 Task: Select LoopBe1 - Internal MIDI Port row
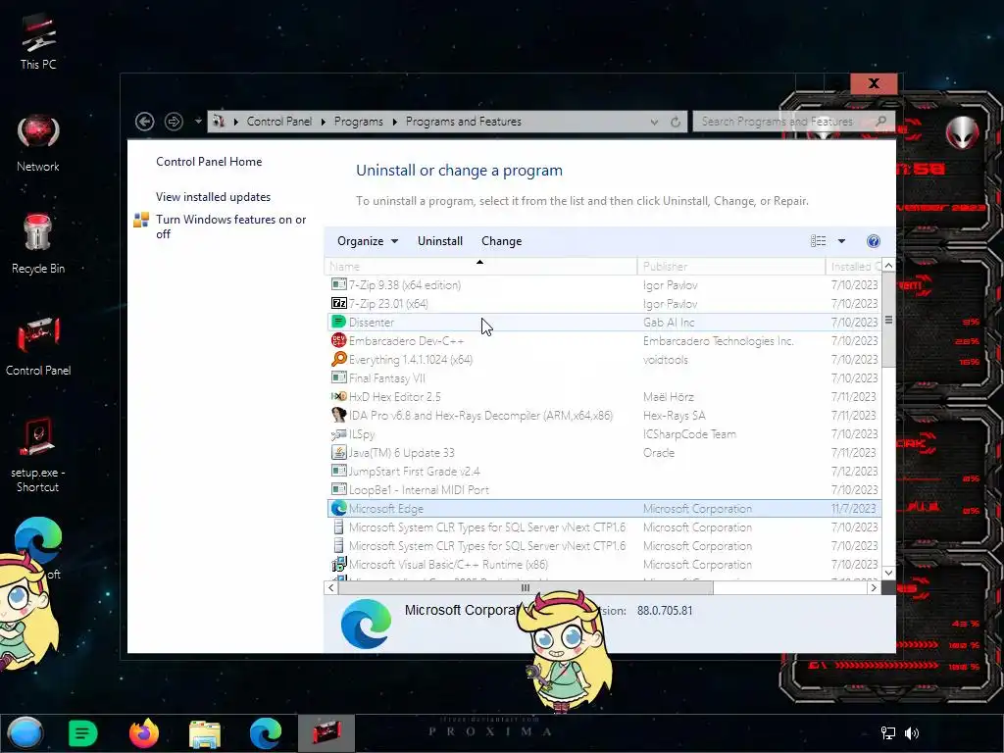[x=604, y=489]
